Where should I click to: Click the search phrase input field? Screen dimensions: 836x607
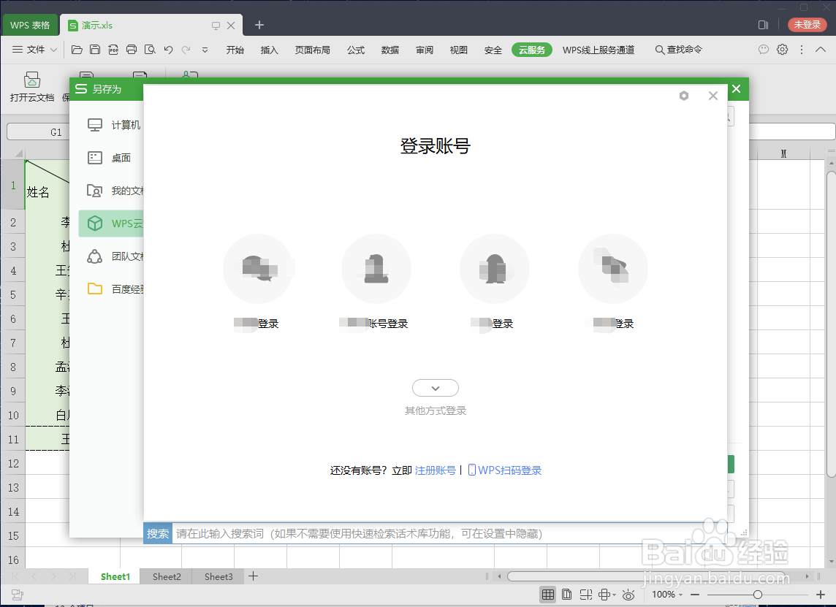(448, 533)
